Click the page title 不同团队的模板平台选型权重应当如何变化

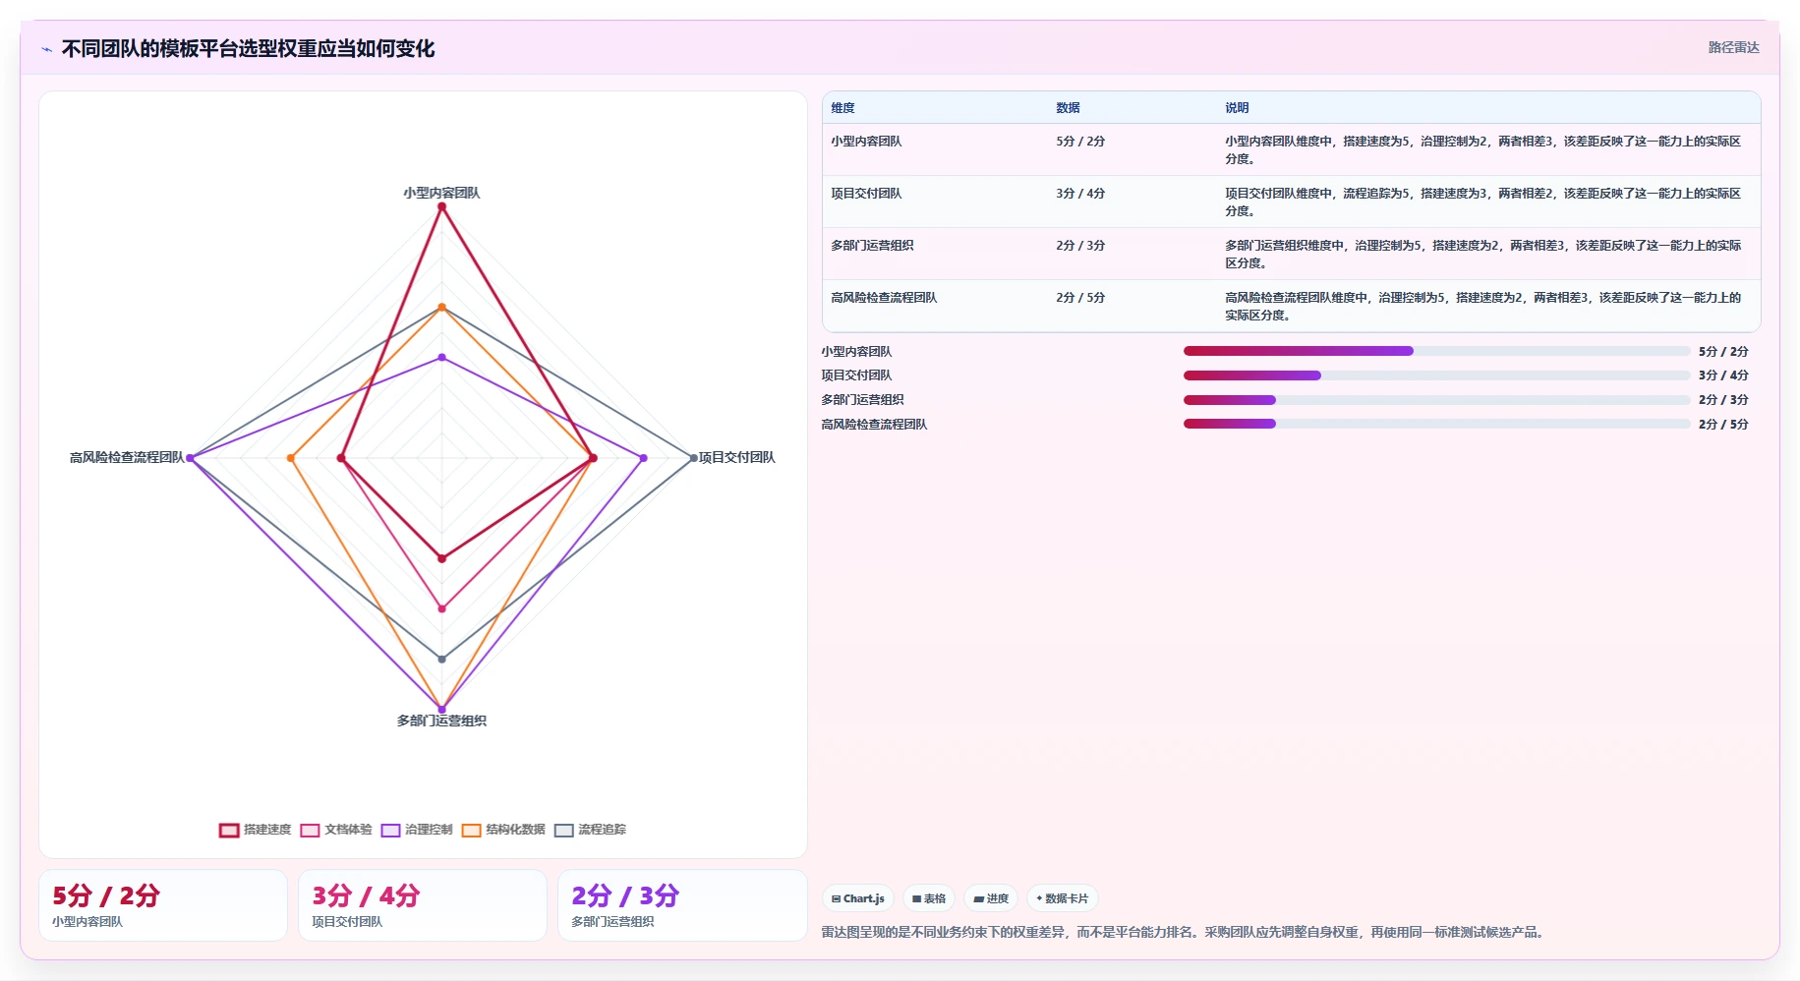coord(248,48)
